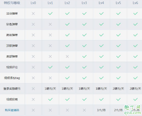
Task: Open the 购买邀请码 link
Action: (x=12, y=110)
